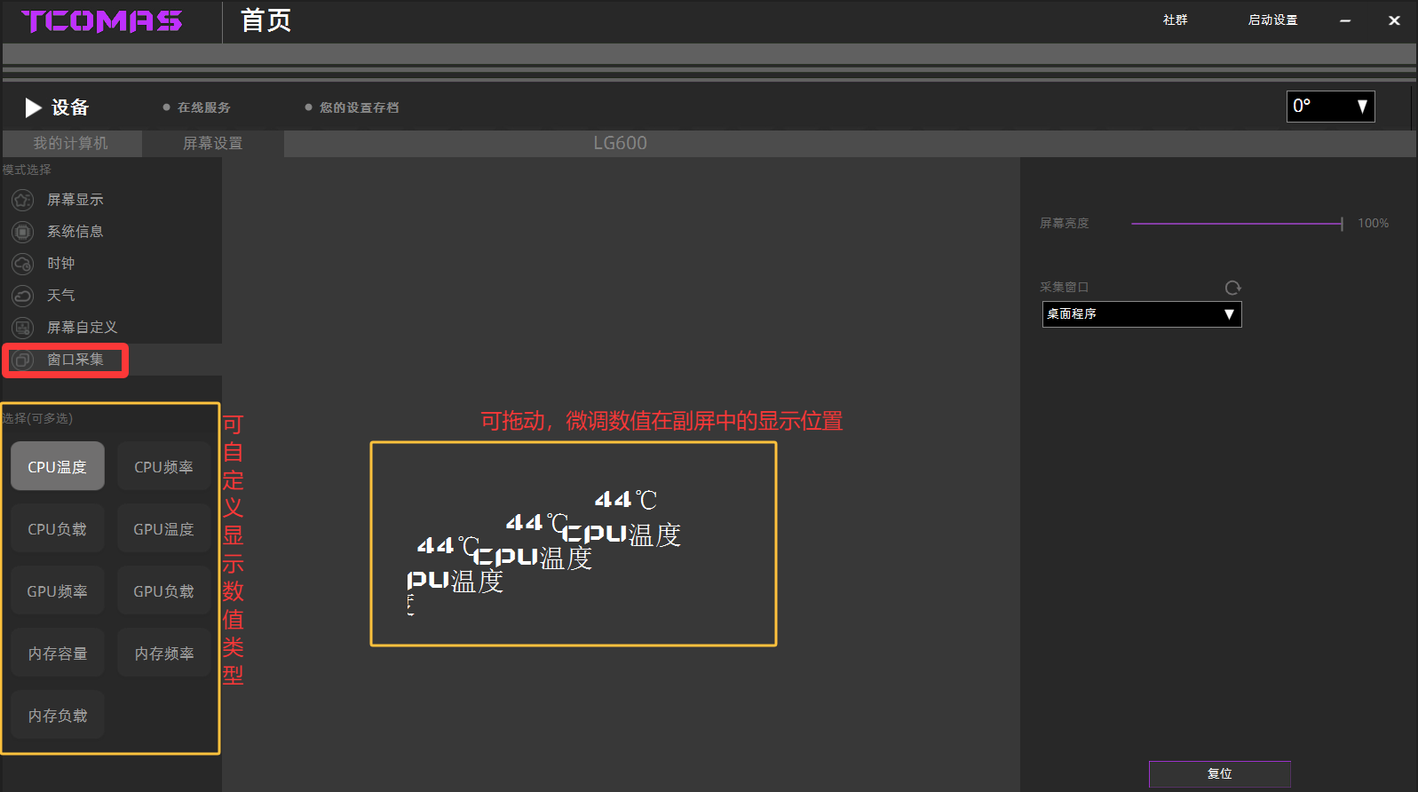Select the 天气 weather icon
Screen dimensions: 1418x792
point(22,296)
